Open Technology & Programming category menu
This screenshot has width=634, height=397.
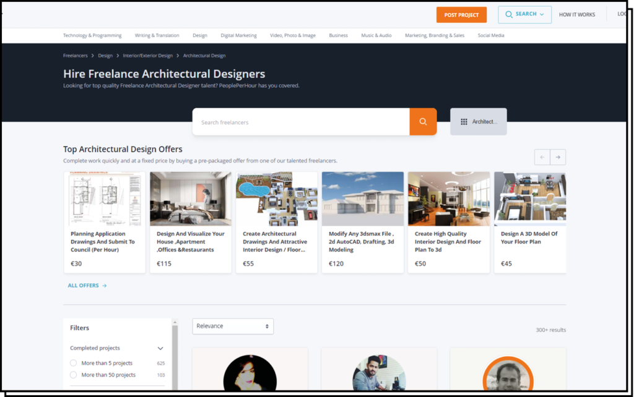(x=92, y=35)
